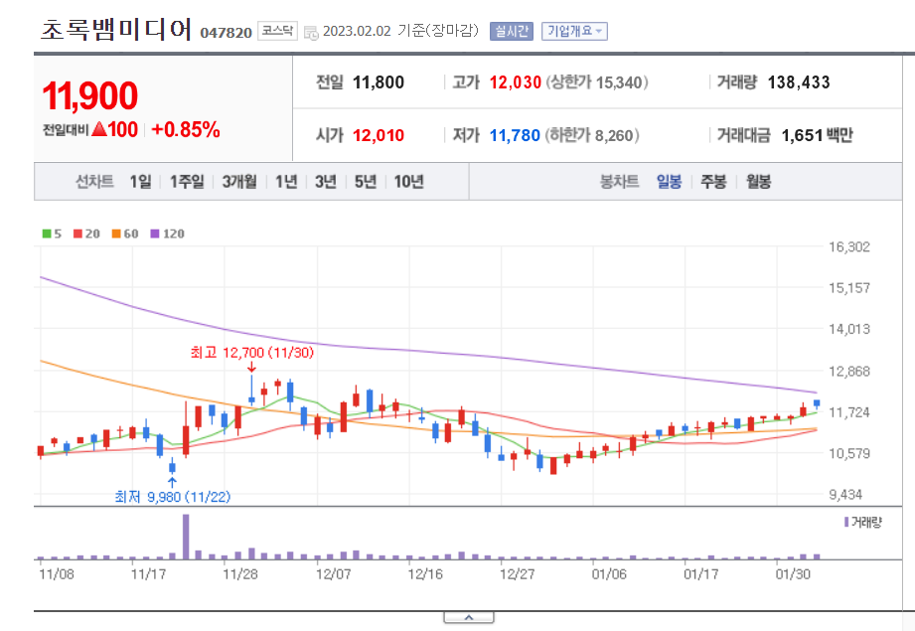Select the 1년 line chart period
The width and height of the screenshot is (915, 631).
(286, 182)
